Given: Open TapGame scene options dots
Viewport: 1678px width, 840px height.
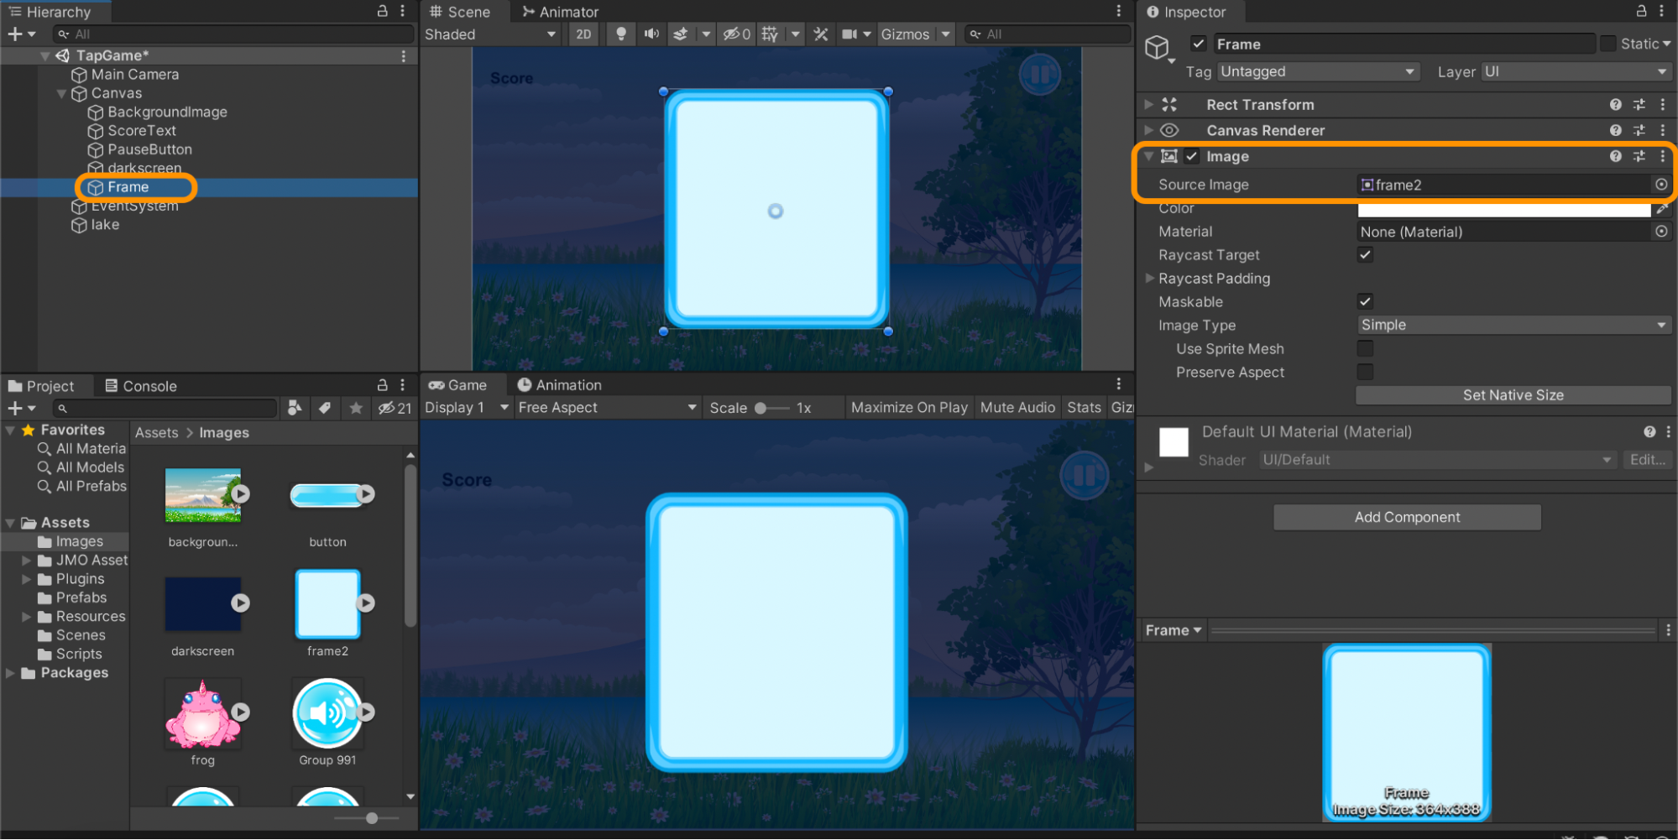Looking at the screenshot, I should [404, 55].
